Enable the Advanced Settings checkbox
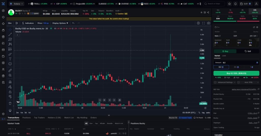The height and width of the screenshot is (136, 261). pyautogui.click(x=215, y=82)
